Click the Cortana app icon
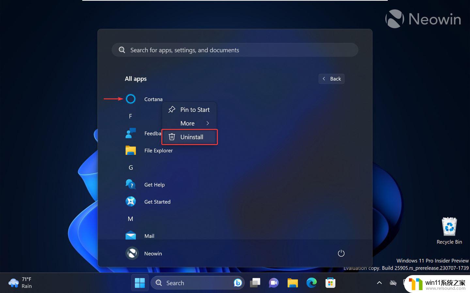The width and height of the screenshot is (470, 293). pyautogui.click(x=131, y=99)
